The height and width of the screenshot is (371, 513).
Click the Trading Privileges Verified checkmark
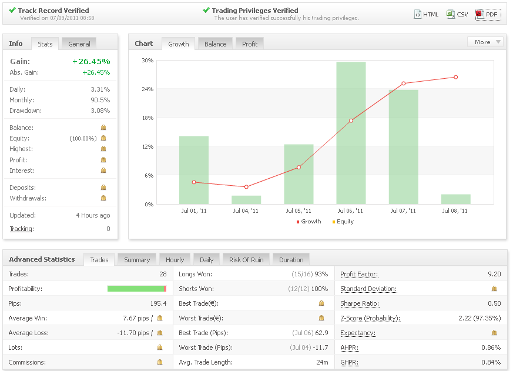click(x=206, y=10)
